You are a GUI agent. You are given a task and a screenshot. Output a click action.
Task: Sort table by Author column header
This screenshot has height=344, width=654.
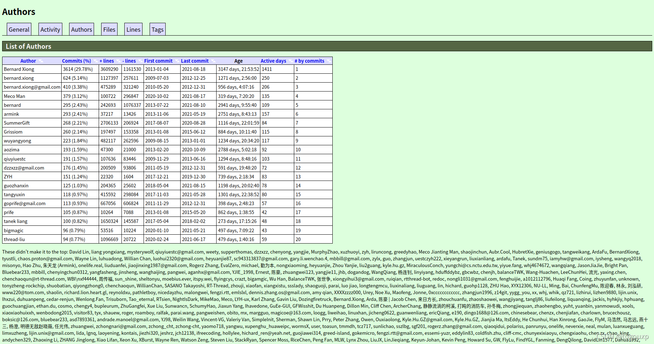click(28, 61)
